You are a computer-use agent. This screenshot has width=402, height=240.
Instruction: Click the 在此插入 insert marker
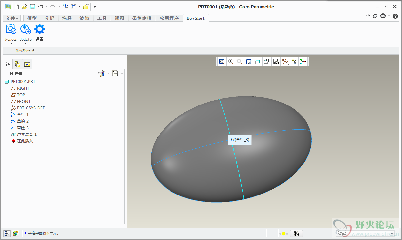point(25,141)
